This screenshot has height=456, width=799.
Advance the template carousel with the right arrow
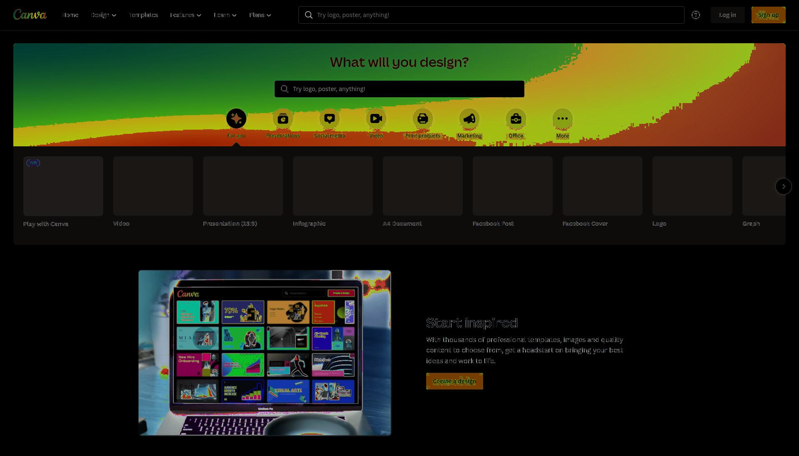(x=784, y=187)
